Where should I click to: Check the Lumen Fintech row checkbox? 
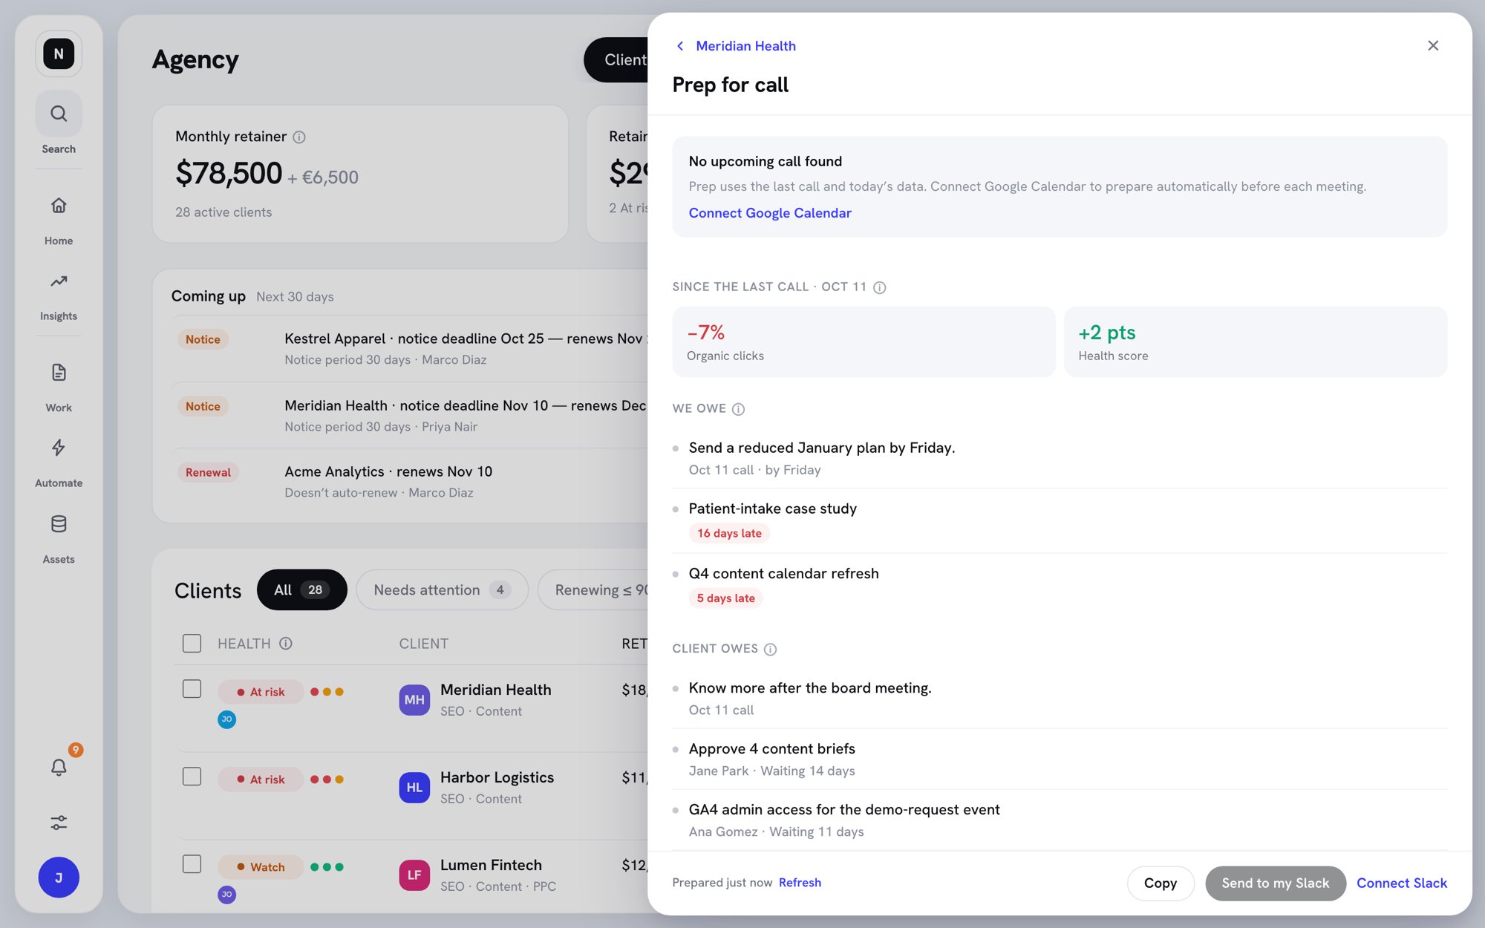point(192,864)
